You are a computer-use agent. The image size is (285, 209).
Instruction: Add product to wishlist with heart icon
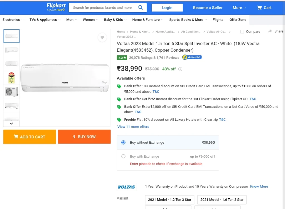102,37
